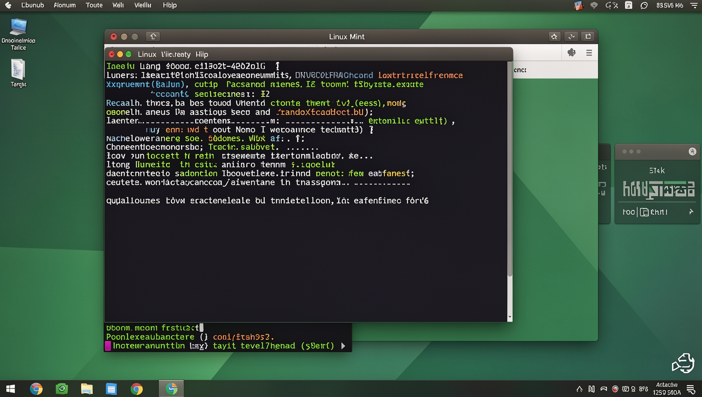The height and width of the screenshot is (397, 702).
Task: Open the blue document app on the taskbar
Action: [x=111, y=389]
